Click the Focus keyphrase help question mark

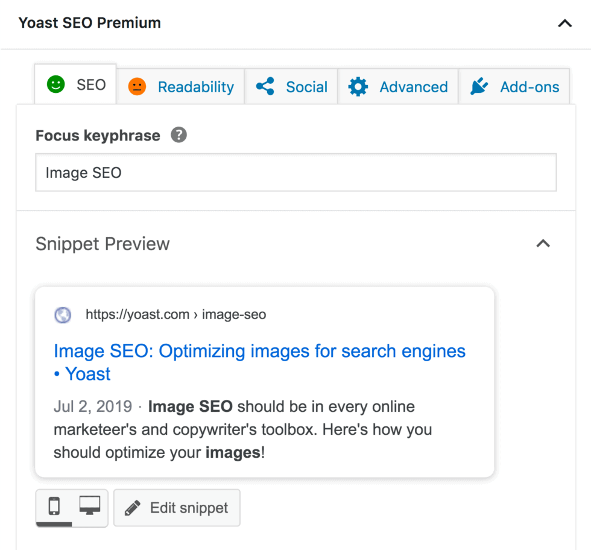tap(179, 134)
